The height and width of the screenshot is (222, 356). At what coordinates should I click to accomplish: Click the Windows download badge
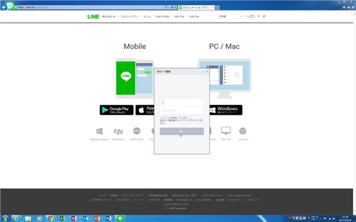point(225,110)
